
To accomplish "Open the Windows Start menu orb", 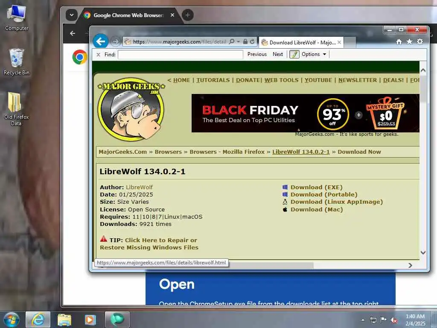I will tap(12, 319).
